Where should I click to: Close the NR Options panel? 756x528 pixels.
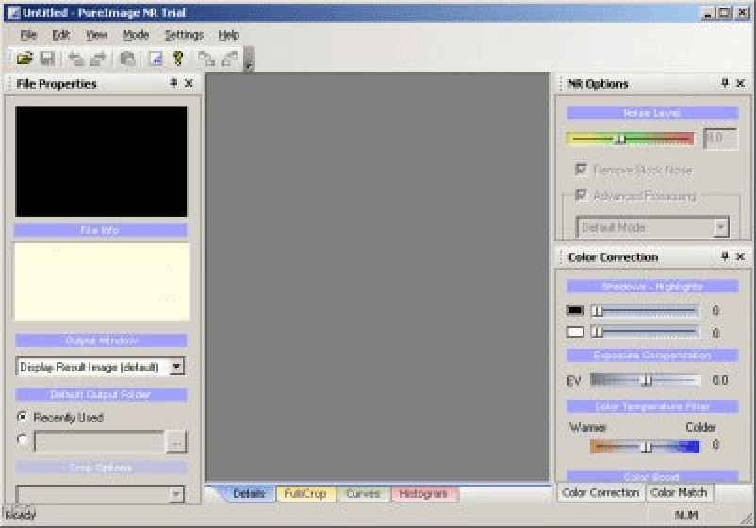pos(741,83)
